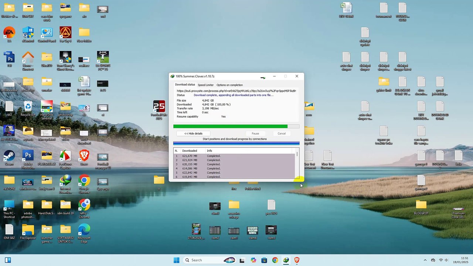Launch the Google Chrome desktop shortcut
Image resolution: width=473 pixels, height=266 pixels.
click(84, 184)
